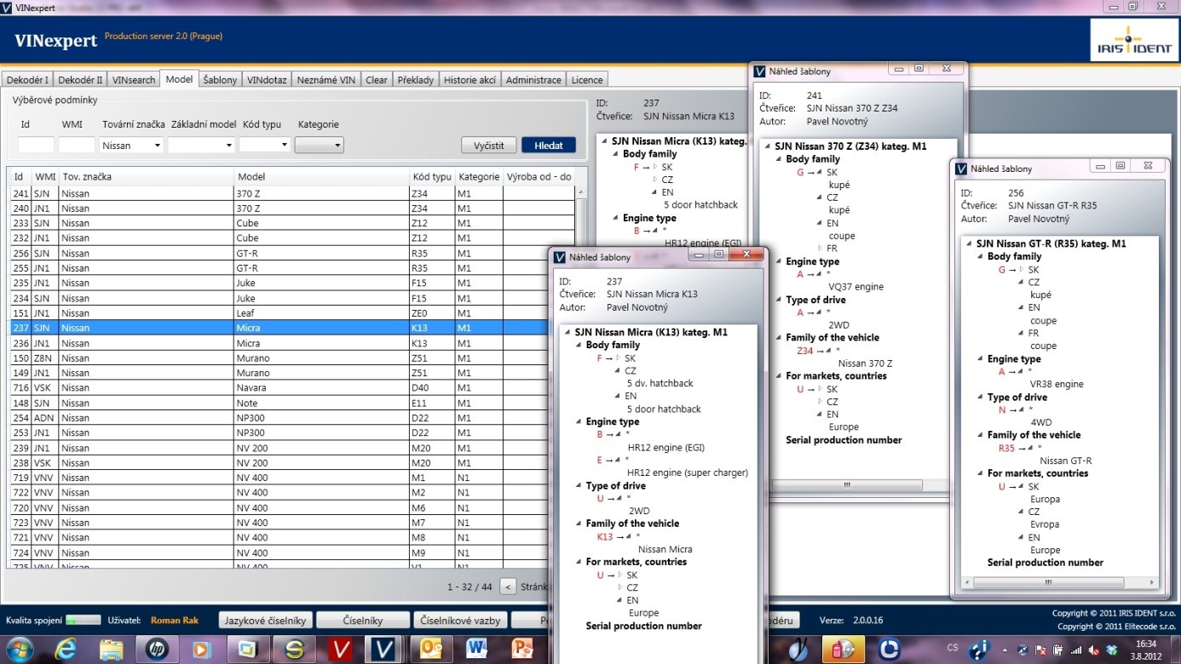Click HR12 engine (super charger) tree entry

[688, 472]
